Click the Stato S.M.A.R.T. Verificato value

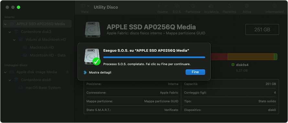pyautogui.click(x=171, y=110)
